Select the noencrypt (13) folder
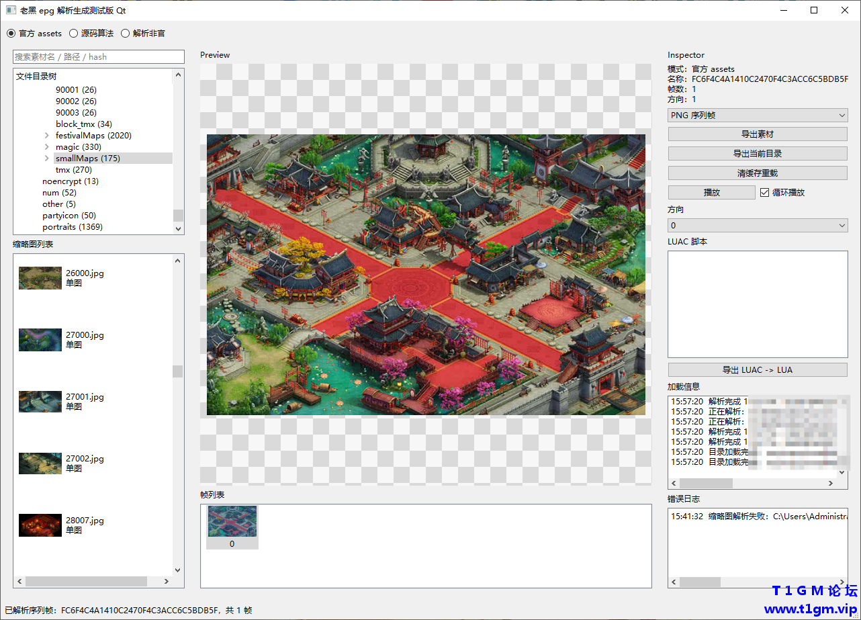This screenshot has height=620, width=861. (x=71, y=181)
